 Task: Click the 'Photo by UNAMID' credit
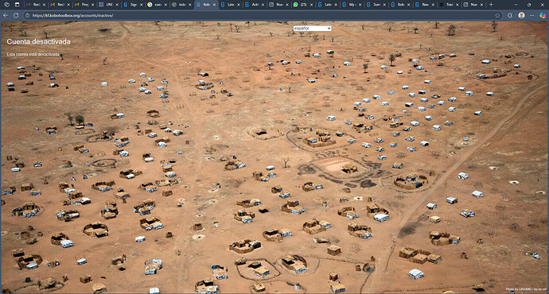(x=526, y=289)
